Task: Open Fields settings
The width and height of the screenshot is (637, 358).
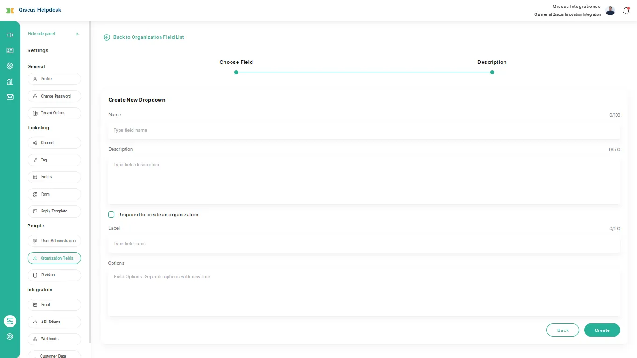Action: click(x=54, y=177)
